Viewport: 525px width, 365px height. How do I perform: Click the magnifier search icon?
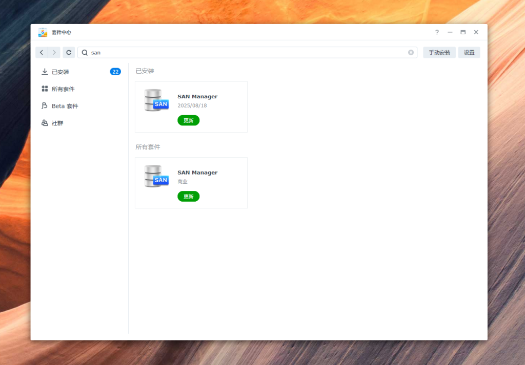click(85, 52)
